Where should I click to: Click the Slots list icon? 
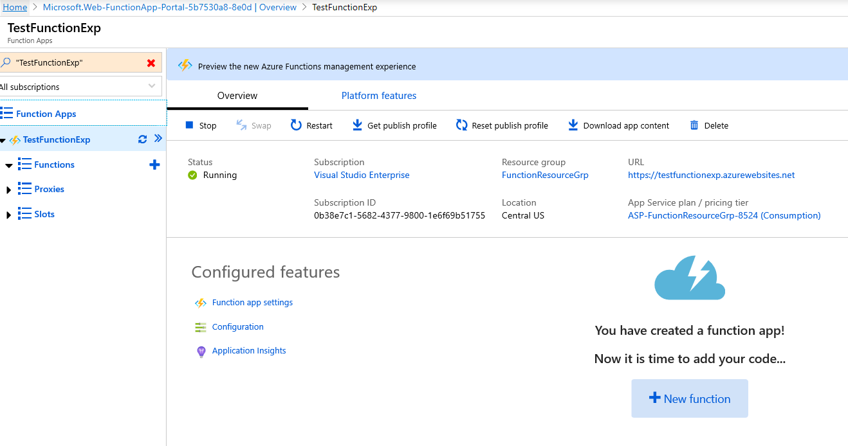[x=24, y=214]
